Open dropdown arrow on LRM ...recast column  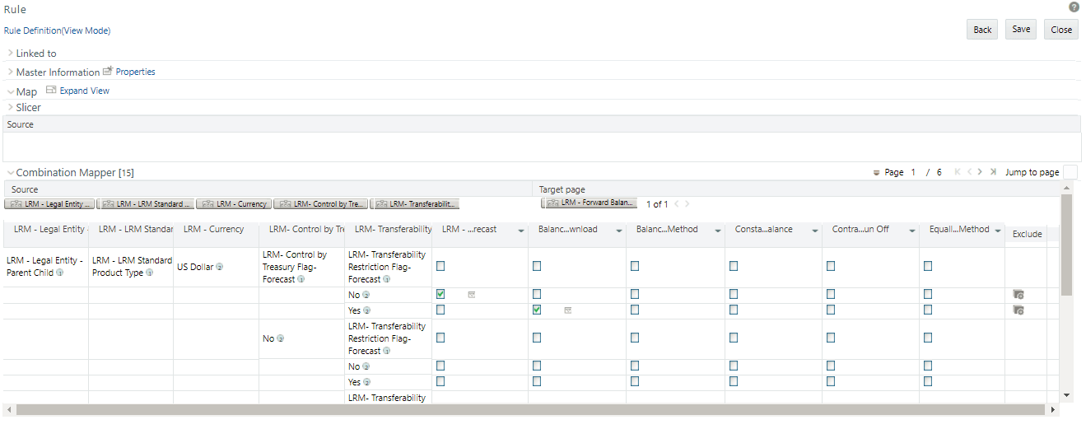tap(522, 231)
